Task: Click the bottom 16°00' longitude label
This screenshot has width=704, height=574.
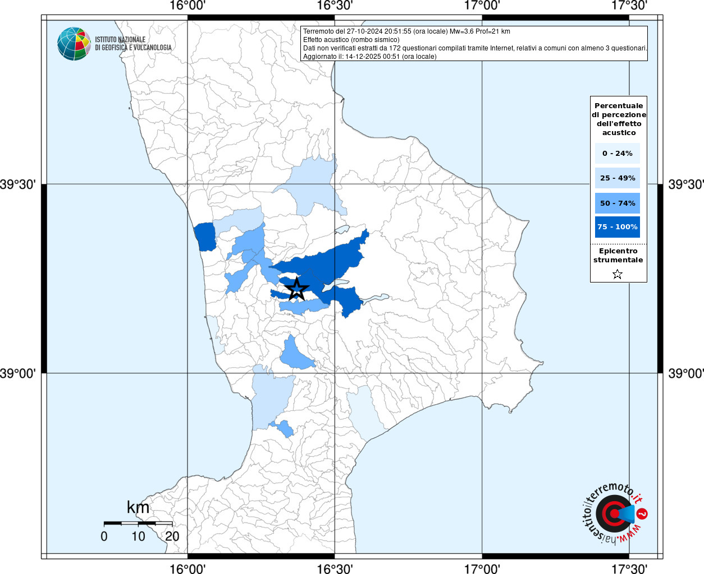Action: [x=188, y=568]
